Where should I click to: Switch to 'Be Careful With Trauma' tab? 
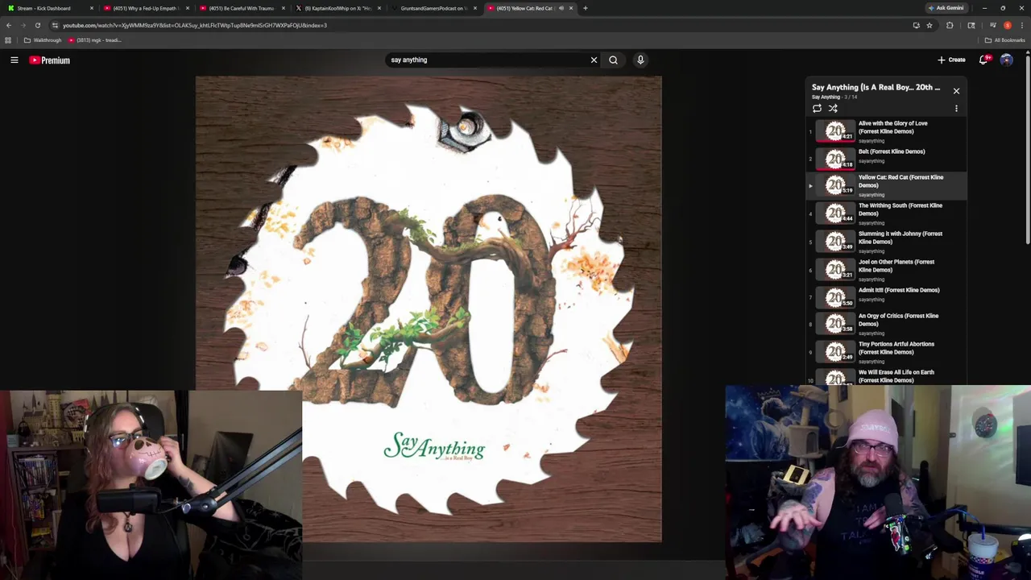click(x=241, y=8)
